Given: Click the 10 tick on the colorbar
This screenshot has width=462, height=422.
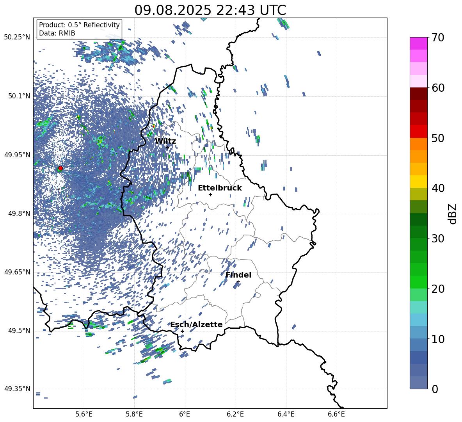Looking at the screenshot, I should tap(438, 339).
